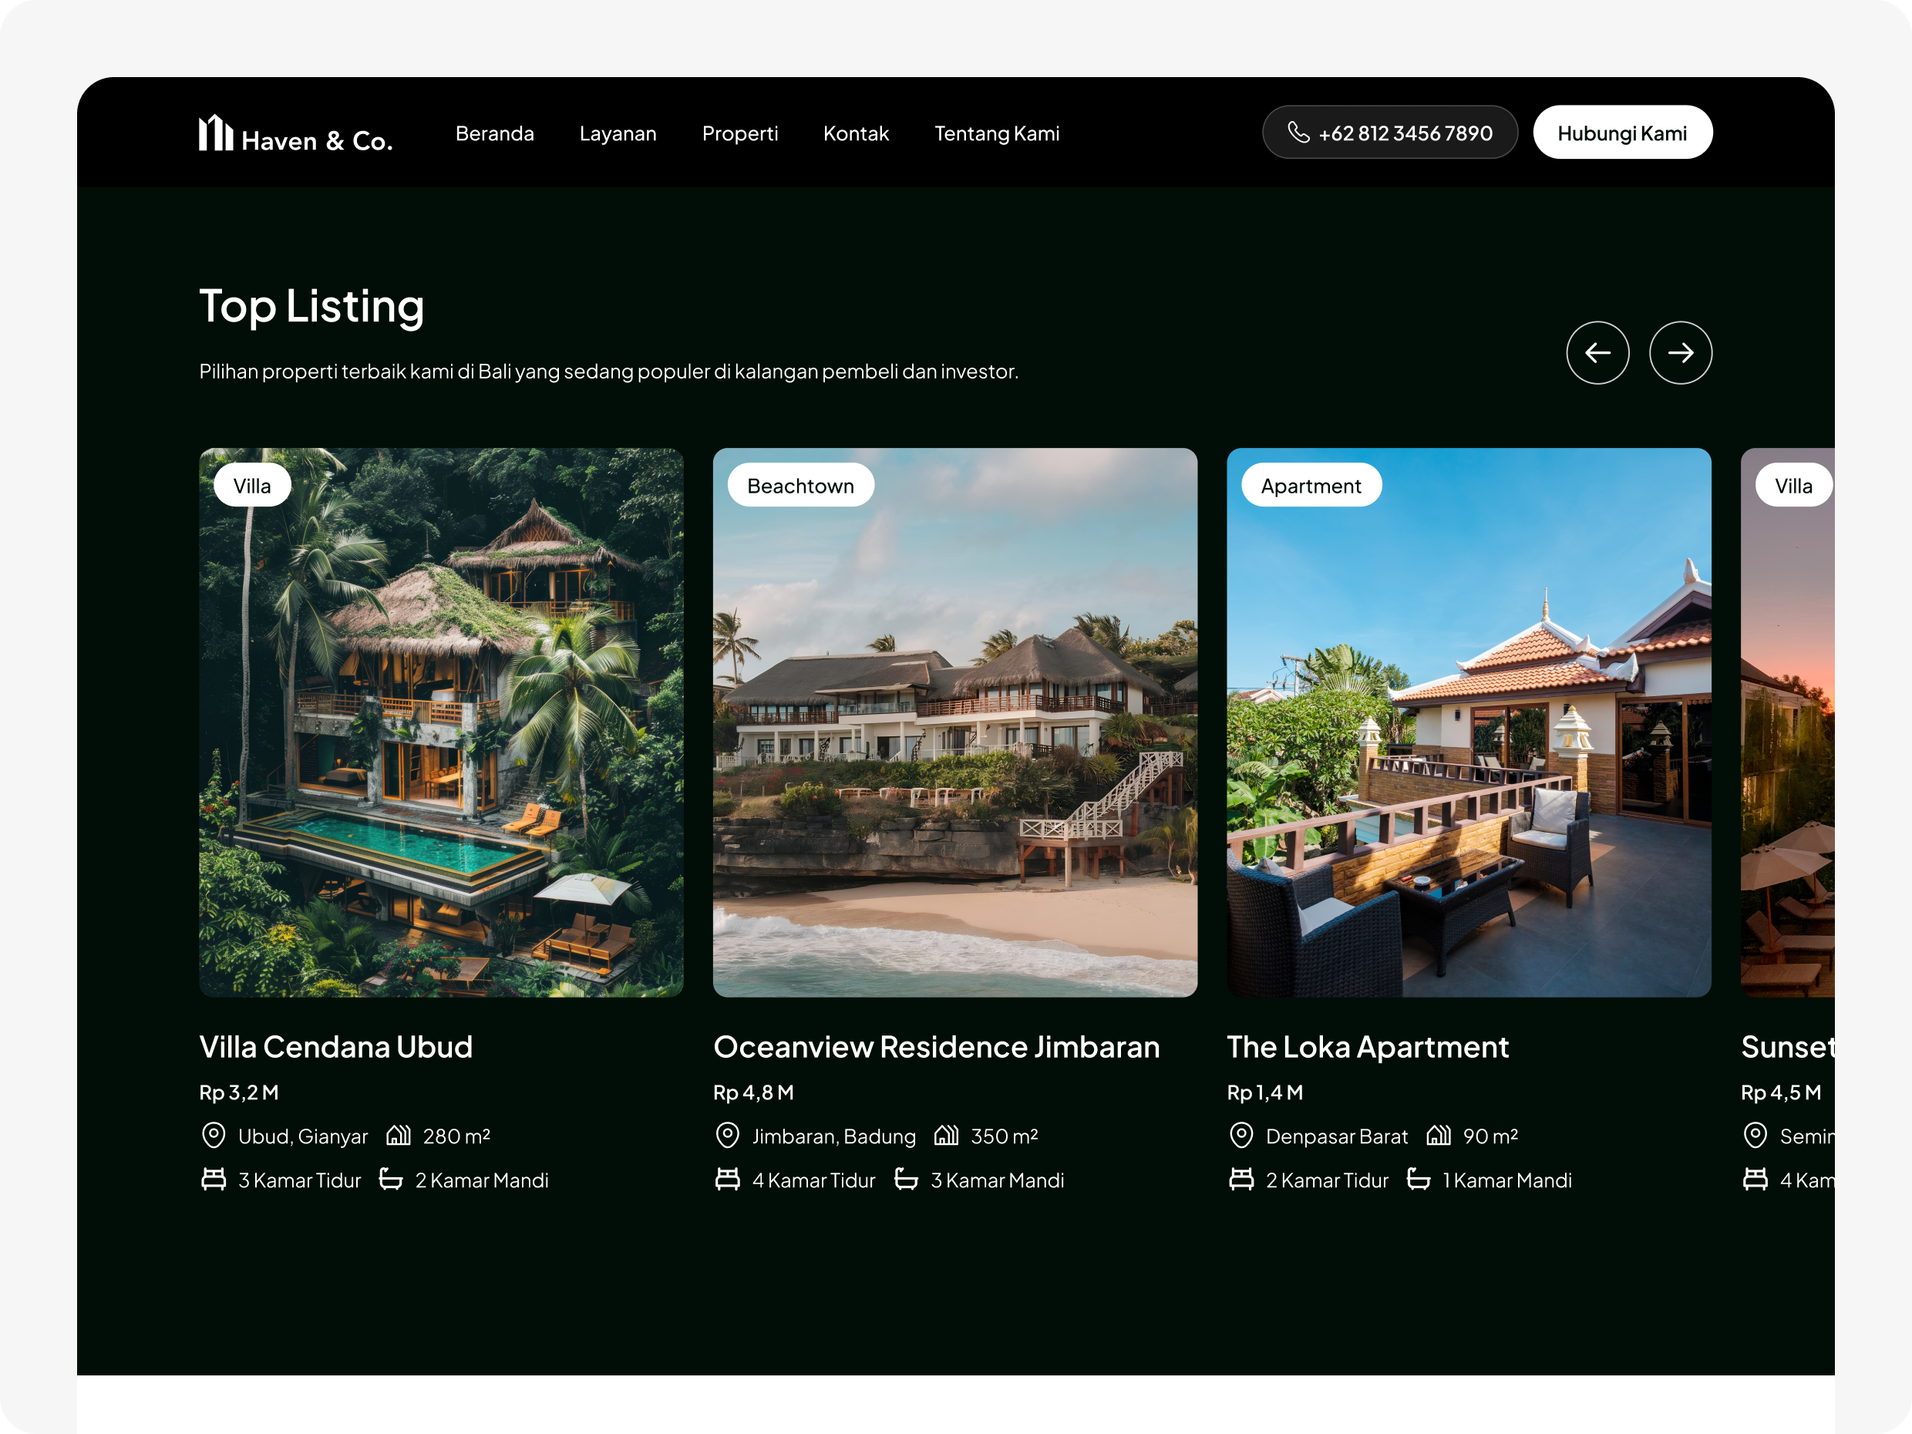
Task: Select the Beachtown category tag
Action: pyautogui.click(x=800, y=486)
